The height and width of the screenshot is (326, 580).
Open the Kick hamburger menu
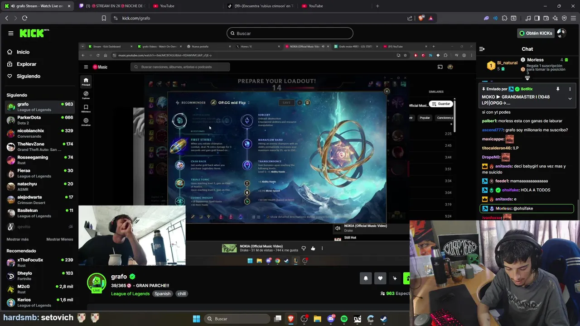coord(11,33)
